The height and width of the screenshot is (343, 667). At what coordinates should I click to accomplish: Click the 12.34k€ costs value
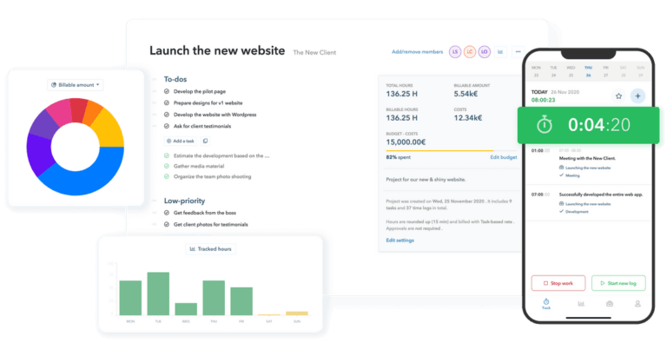pos(468,118)
